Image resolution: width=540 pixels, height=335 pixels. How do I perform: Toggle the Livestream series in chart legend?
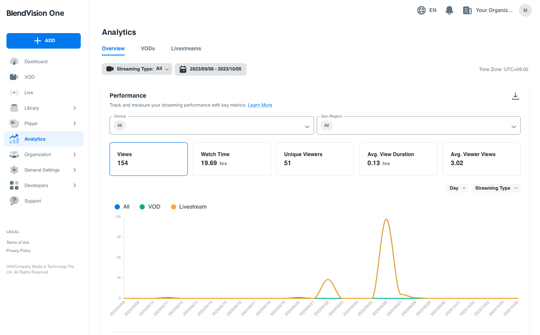tap(188, 207)
